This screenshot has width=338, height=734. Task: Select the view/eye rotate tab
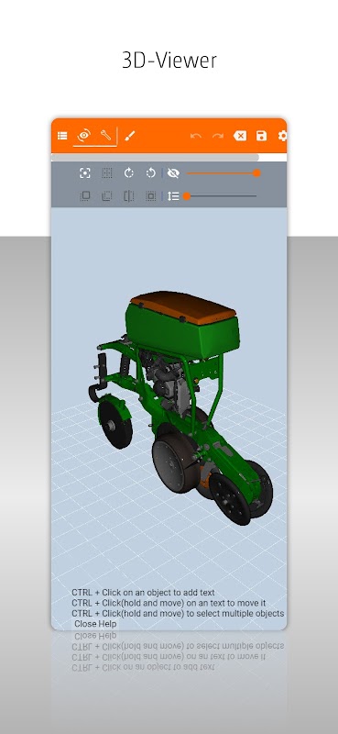coord(84,136)
